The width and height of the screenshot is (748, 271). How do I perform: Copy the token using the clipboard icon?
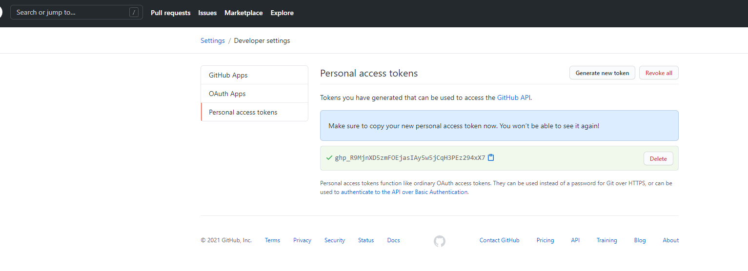pyautogui.click(x=491, y=157)
